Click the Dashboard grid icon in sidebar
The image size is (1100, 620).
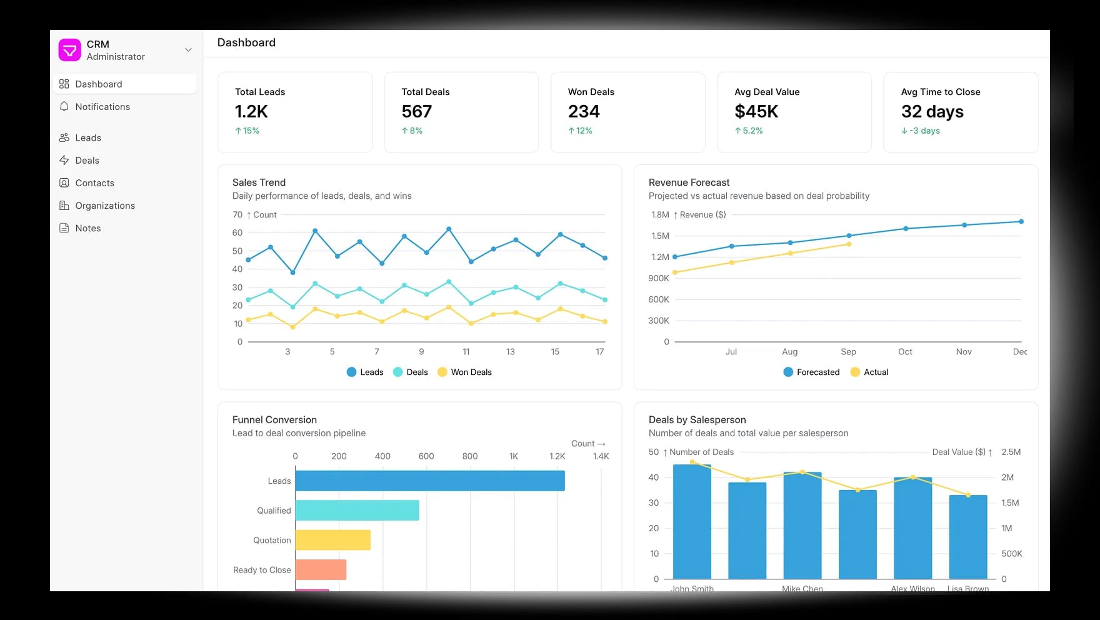pyautogui.click(x=64, y=84)
